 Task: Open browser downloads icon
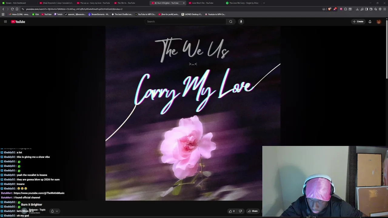pos(357,9)
